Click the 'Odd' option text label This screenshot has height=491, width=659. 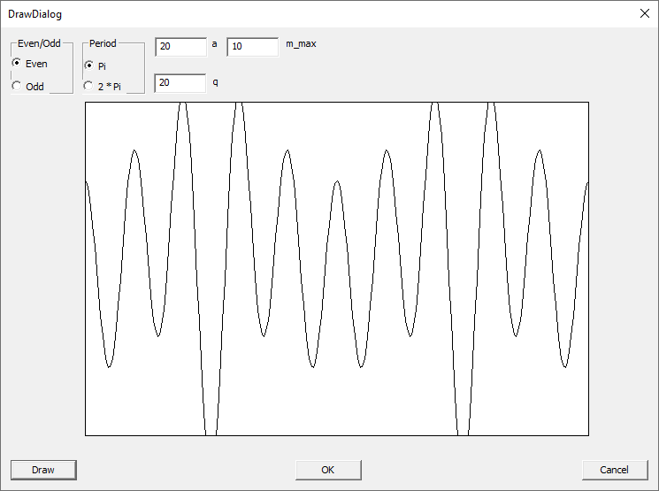35,87
